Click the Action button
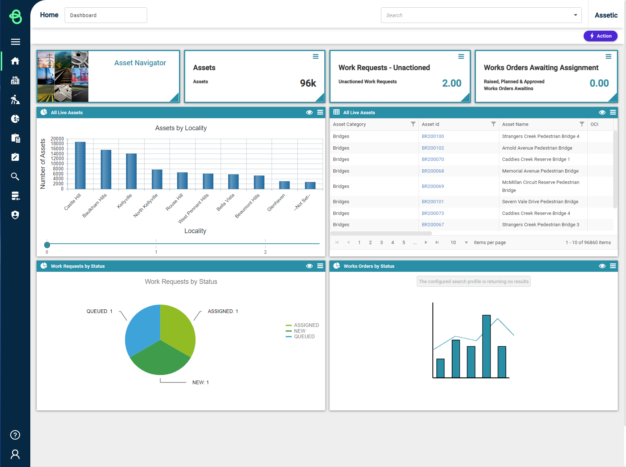This screenshot has width=626, height=467. pyautogui.click(x=600, y=36)
